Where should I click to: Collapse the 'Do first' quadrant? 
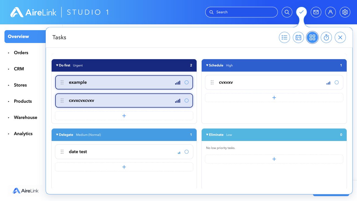click(57, 65)
